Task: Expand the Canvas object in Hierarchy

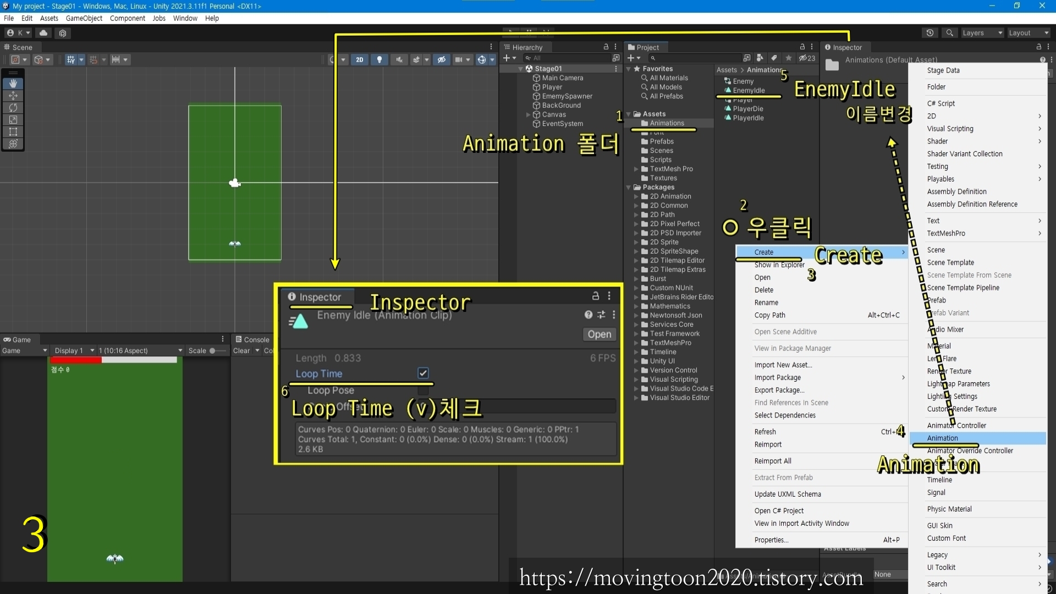Action: point(528,114)
